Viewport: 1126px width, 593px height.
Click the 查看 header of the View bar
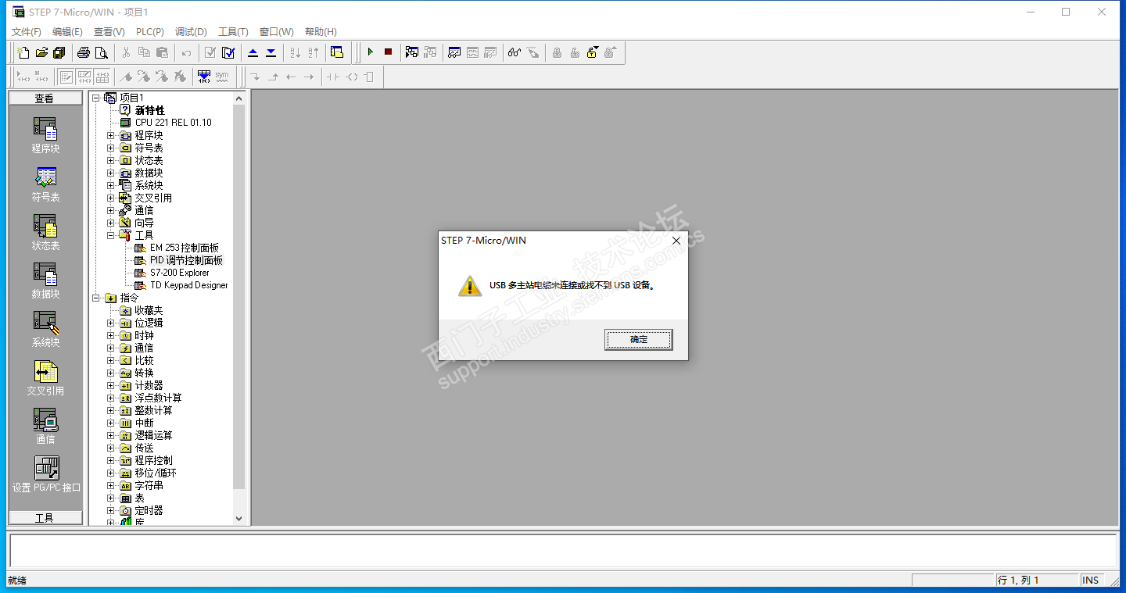click(45, 98)
